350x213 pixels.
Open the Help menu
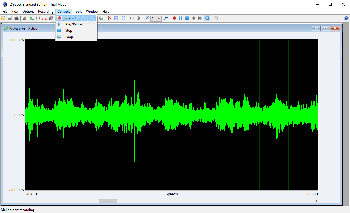point(106,12)
